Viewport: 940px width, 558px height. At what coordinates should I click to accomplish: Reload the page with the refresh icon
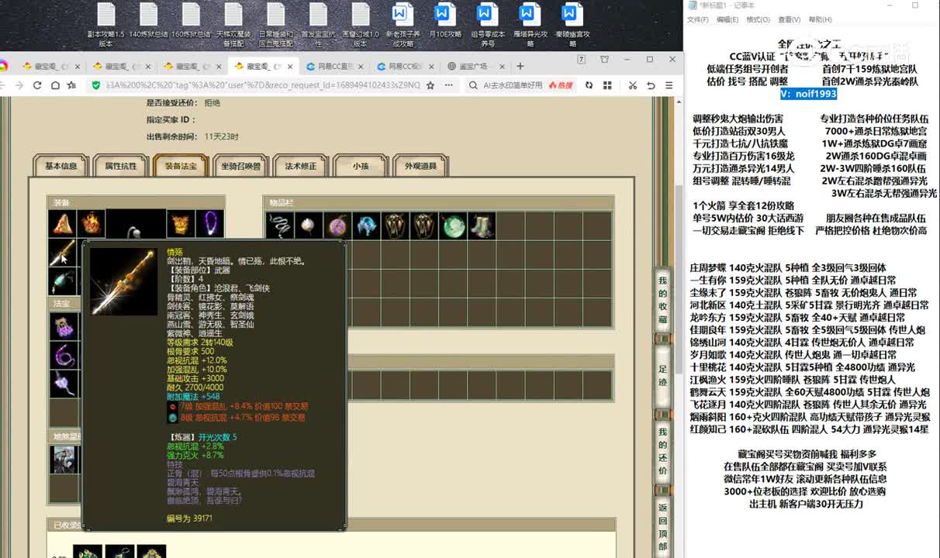point(36,85)
